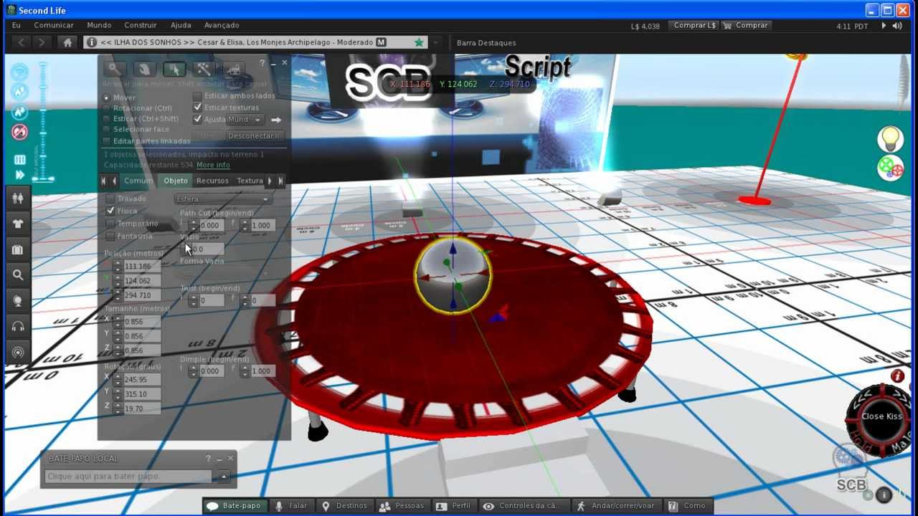Image resolution: width=918 pixels, height=516 pixels.
Task: Open the local chat history dropdown arrow
Action: pos(224,477)
